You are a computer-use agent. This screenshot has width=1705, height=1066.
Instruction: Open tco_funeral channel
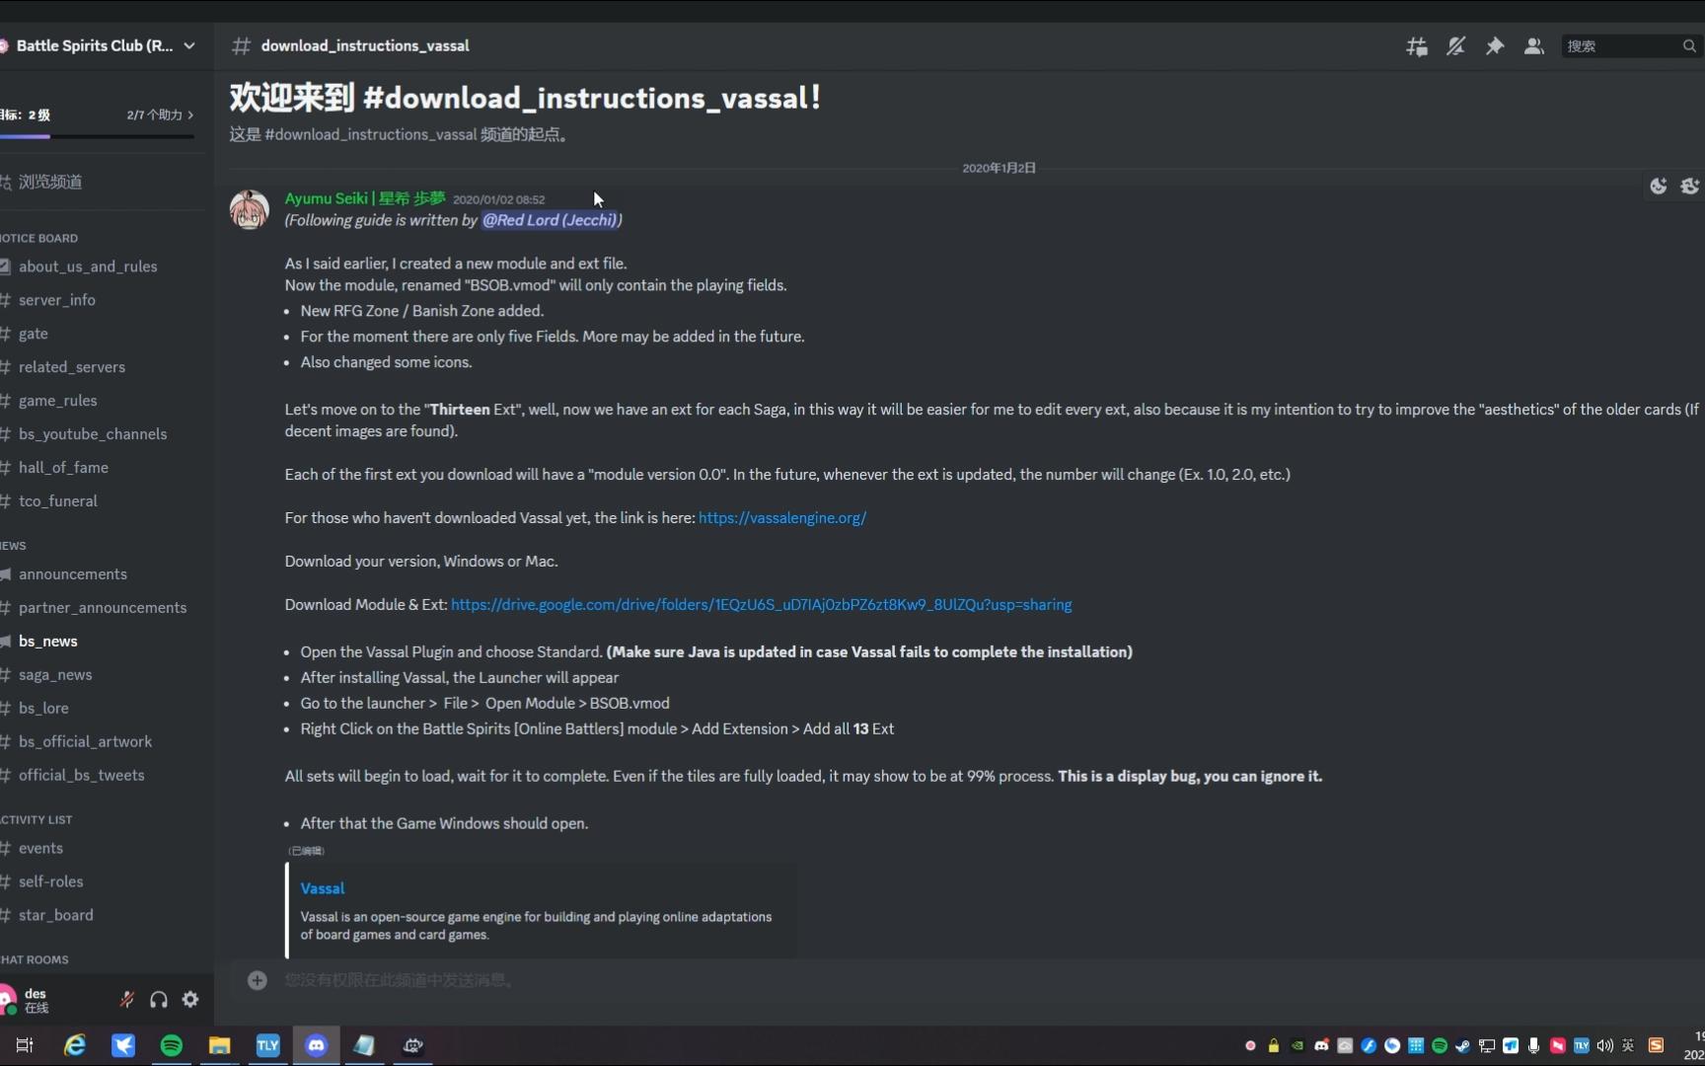pyautogui.click(x=58, y=501)
